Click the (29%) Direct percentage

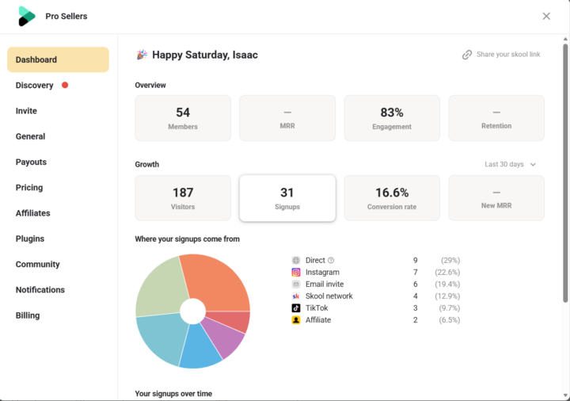point(450,261)
